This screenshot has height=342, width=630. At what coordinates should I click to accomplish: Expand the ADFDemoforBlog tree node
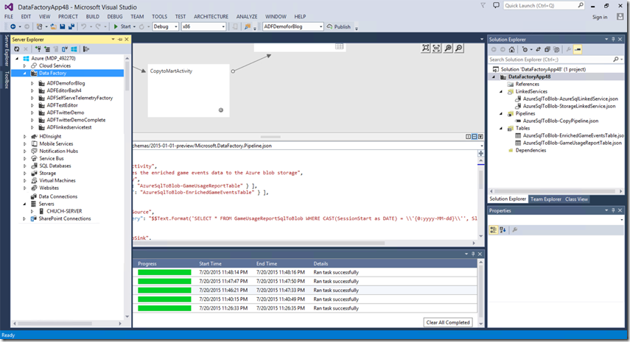[x=32, y=83]
